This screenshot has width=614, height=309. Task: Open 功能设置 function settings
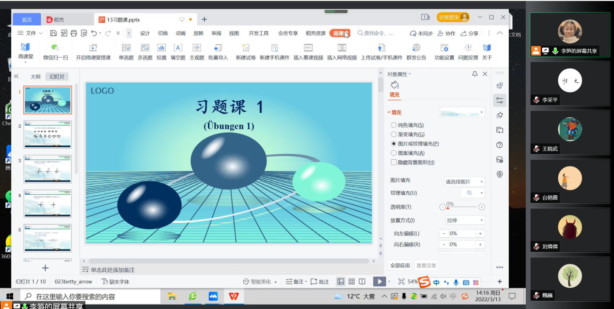coord(444,48)
